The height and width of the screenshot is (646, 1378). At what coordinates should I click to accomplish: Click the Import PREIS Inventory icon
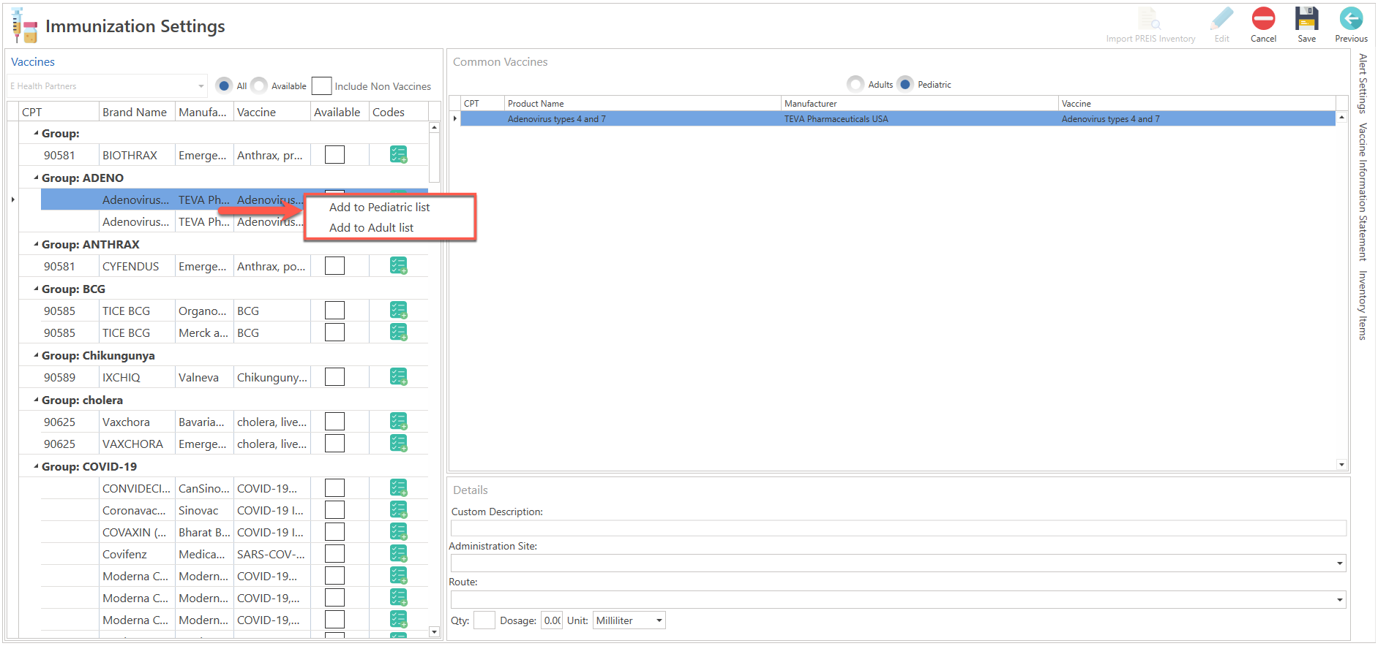point(1150,19)
